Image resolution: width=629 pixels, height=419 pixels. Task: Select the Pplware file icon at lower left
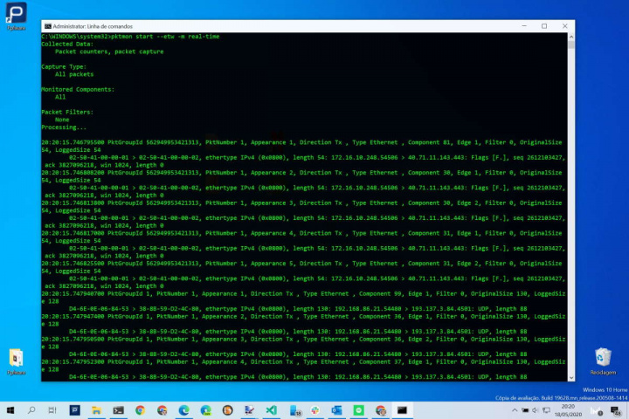16,360
